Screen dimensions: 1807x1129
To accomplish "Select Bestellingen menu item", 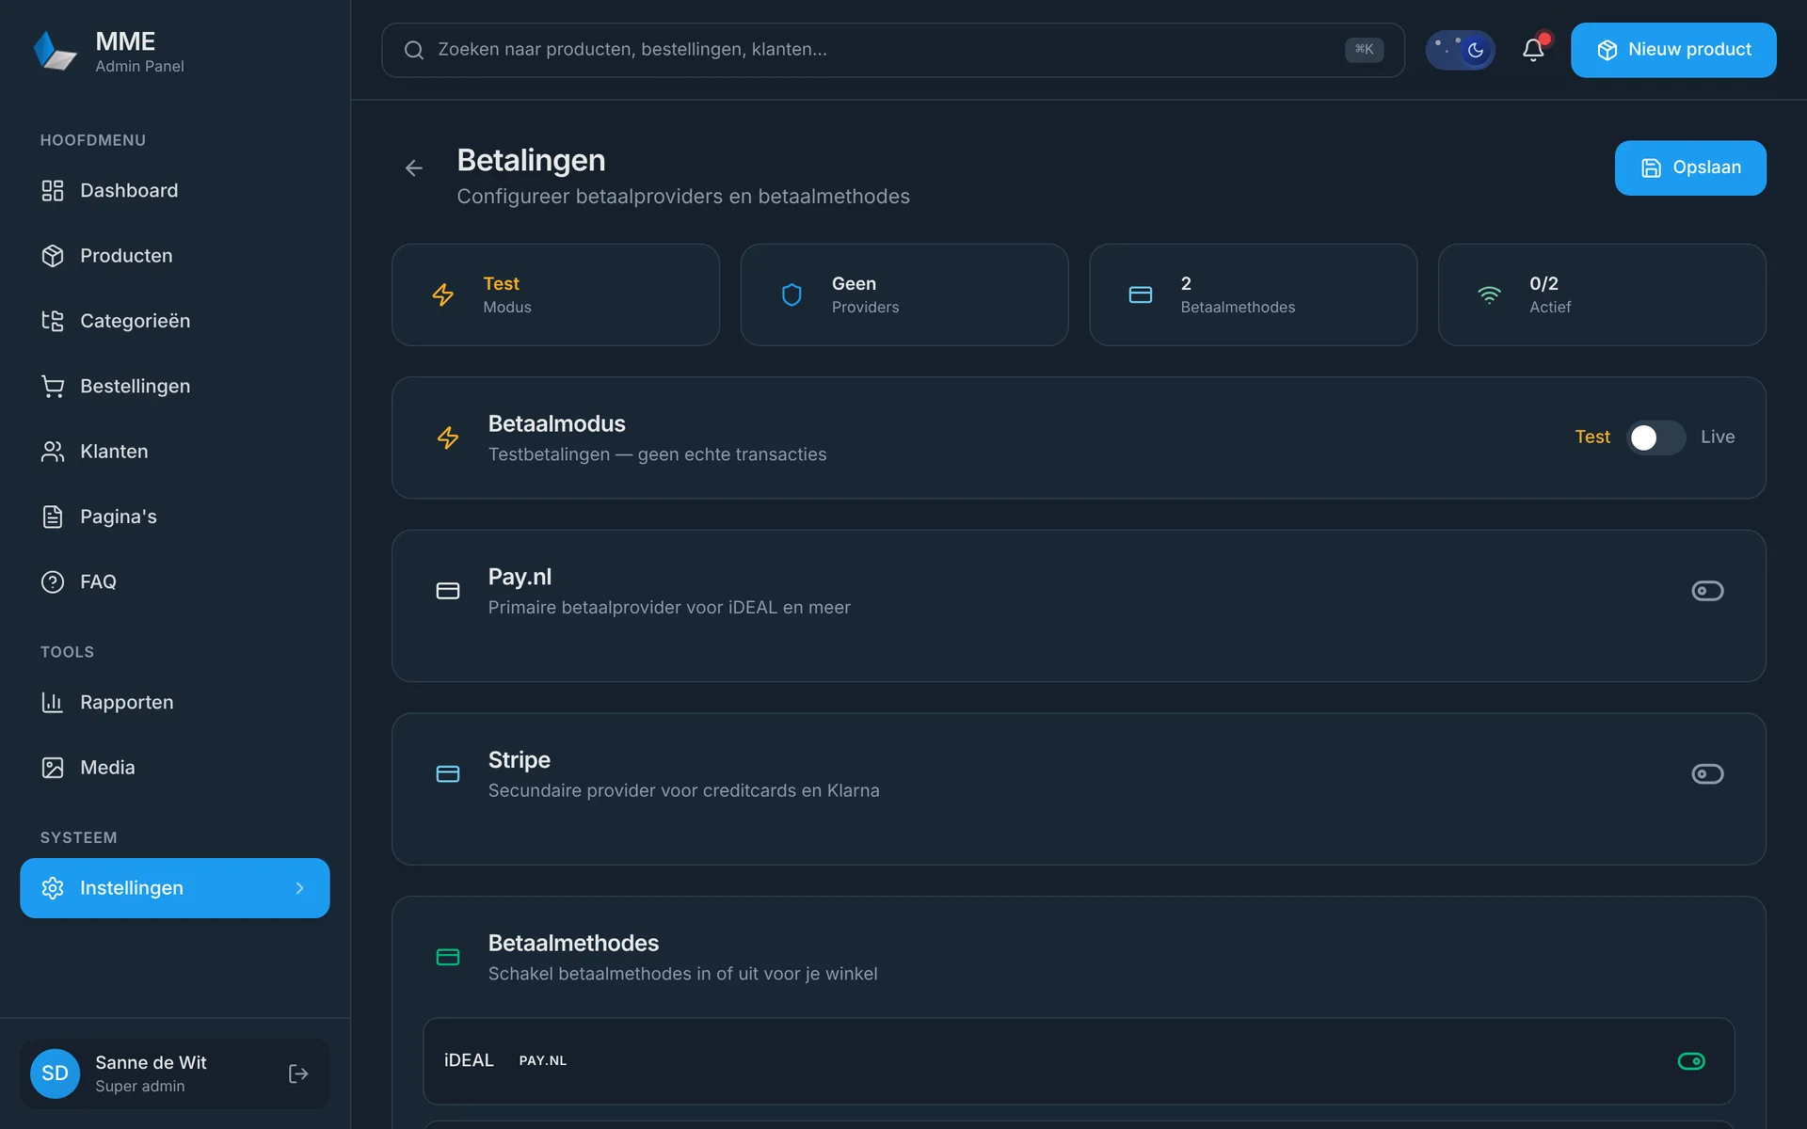I will click(x=175, y=387).
